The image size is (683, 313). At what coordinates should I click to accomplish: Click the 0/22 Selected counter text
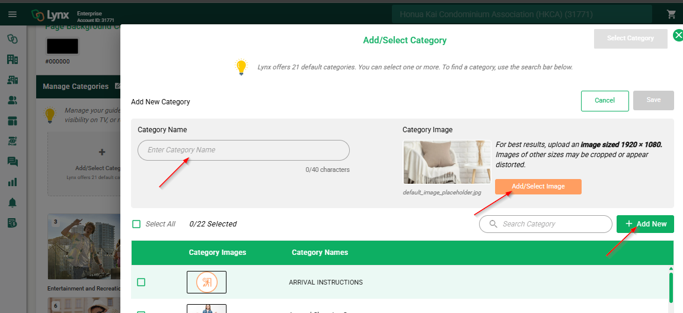click(213, 223)
